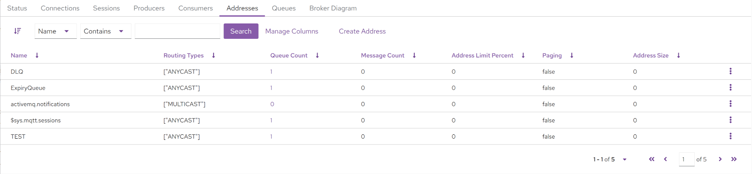Focus the search filter text field

pos(178,31)
